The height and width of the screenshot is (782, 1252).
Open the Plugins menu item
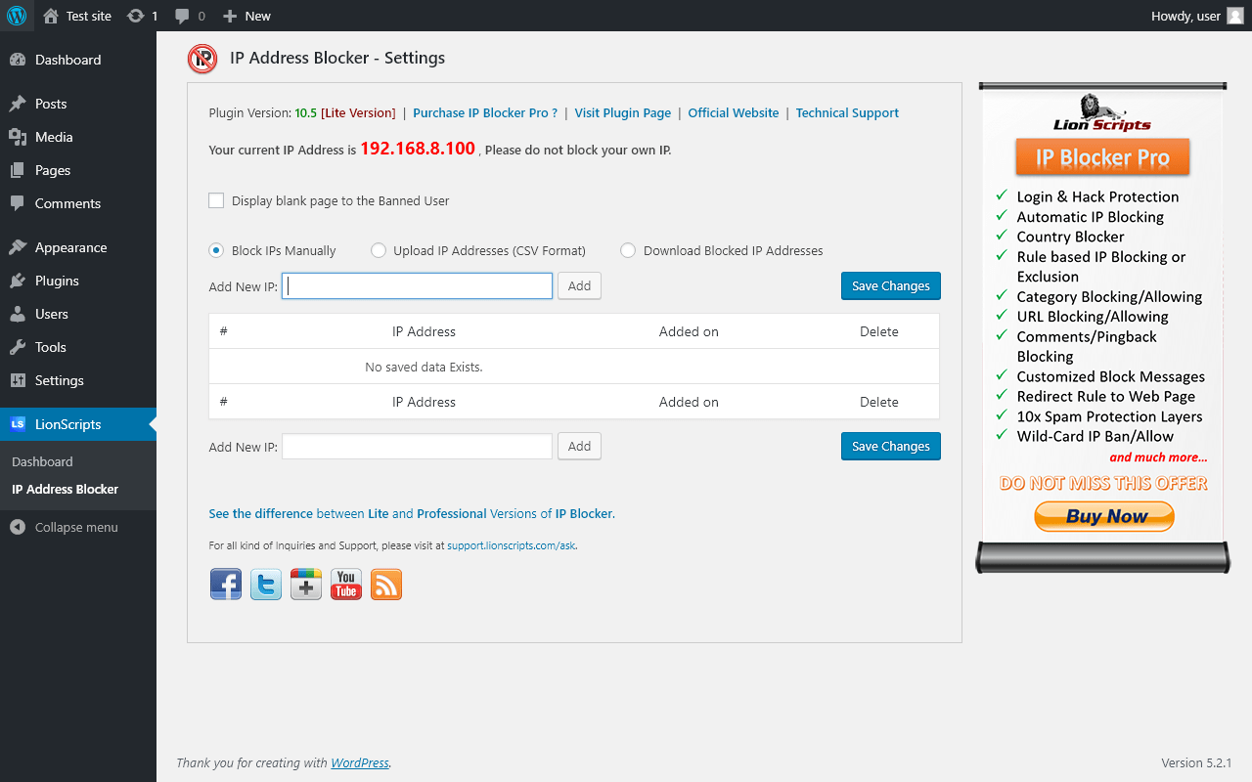(78, 281)
